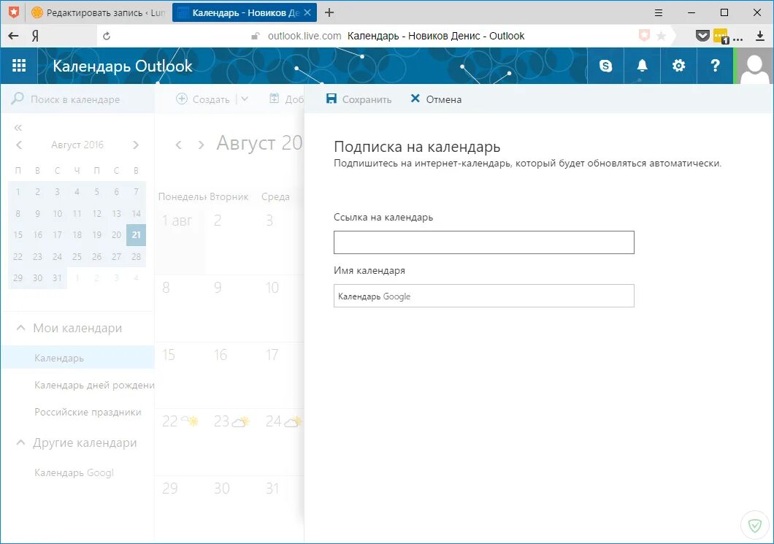Image resolution: width=774 pixels, height=544 pixels.
Task: Open Skype from the Outlook header
Action: (x=605, y=66)
